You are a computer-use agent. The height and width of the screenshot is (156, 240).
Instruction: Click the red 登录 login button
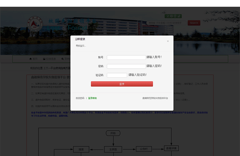pos(122,84)
